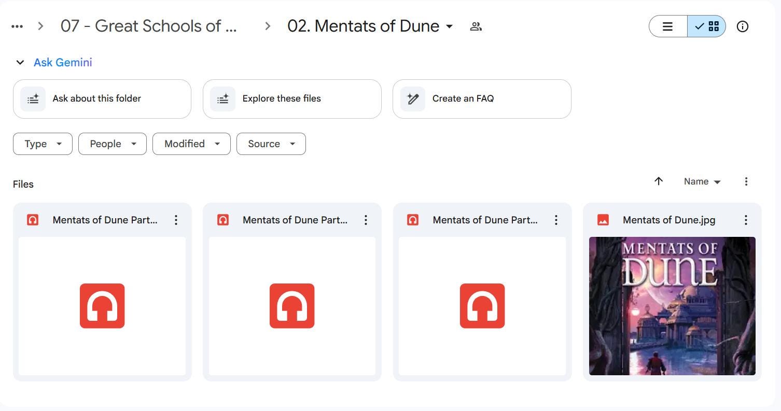
Task: Click the Create an FAQ button
Action: coord(482,99)
